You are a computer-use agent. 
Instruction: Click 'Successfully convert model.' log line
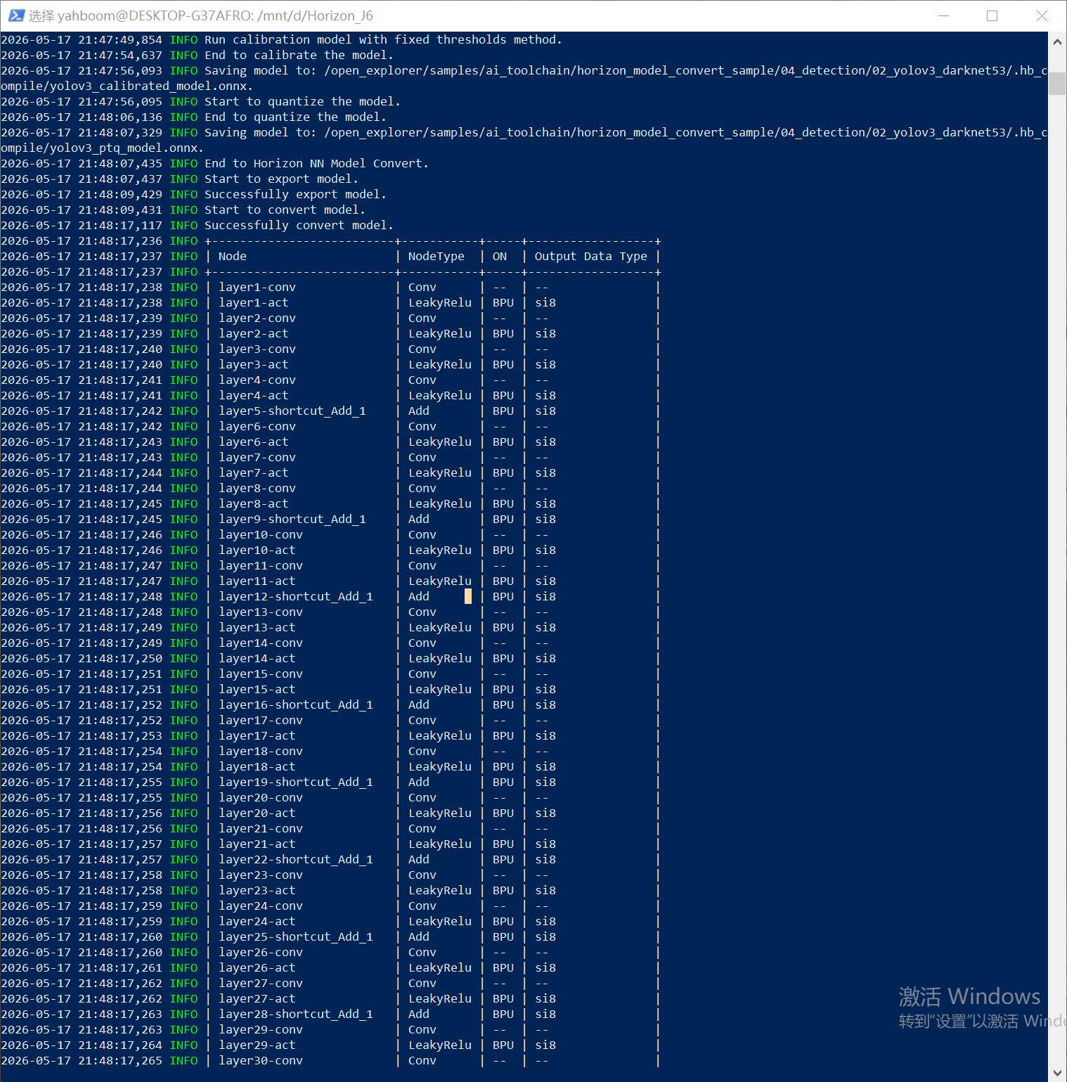(x=299, y=225)
